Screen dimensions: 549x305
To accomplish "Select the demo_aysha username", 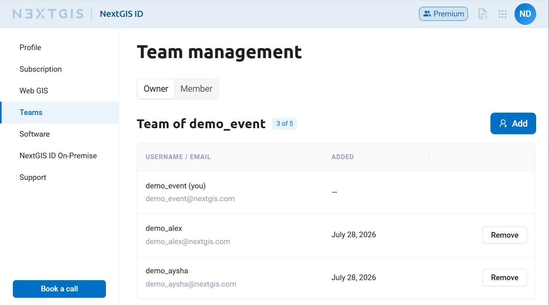I will 167,271.
